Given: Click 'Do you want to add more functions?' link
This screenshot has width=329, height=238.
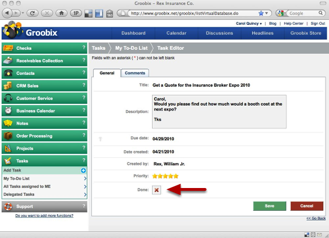Looking at the screenshot, I should click(44, 215).
